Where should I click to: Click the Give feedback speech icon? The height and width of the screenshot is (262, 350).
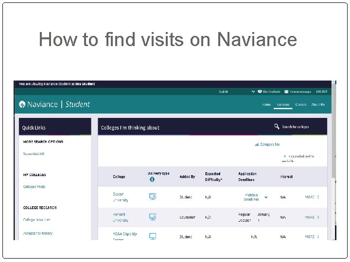pyautogui.click(x=260, y=92)
